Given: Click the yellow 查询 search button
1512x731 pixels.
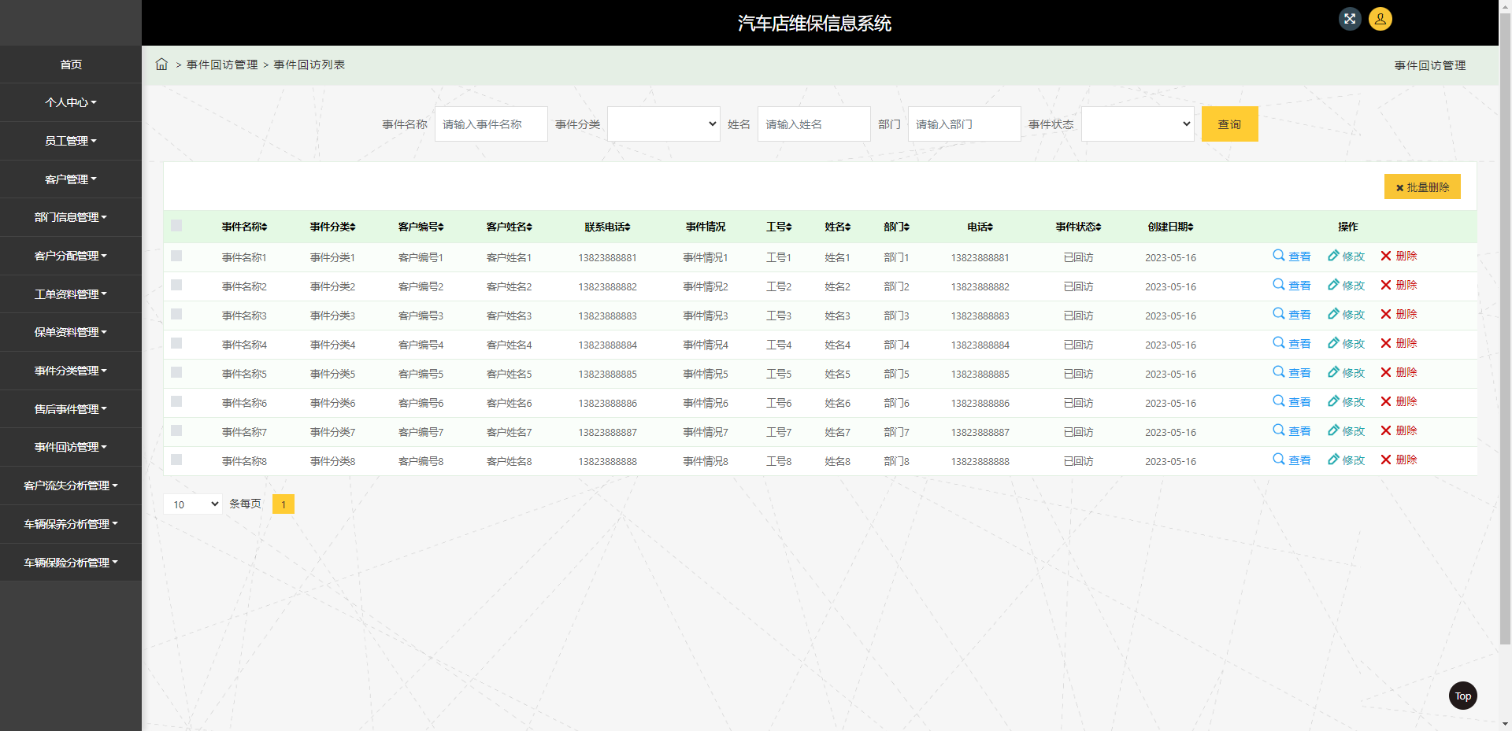Looking at the screenshot, I should (x=1229, y=124).
